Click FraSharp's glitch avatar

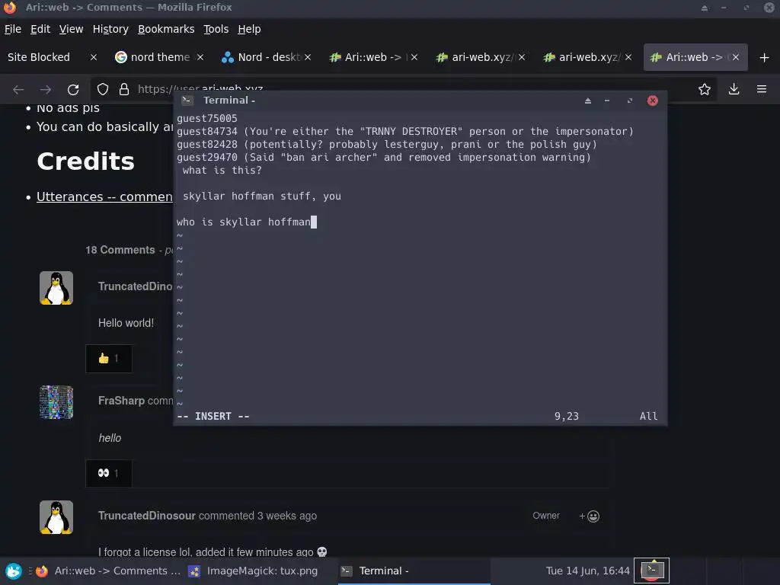pos(56,402)
